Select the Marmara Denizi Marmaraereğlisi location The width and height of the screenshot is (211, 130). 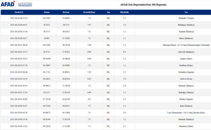(x=186, y=45)
